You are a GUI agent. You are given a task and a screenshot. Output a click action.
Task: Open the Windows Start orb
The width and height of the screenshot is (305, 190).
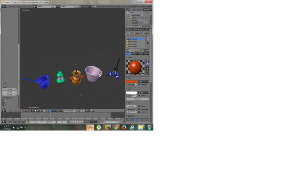pos(149,128)
